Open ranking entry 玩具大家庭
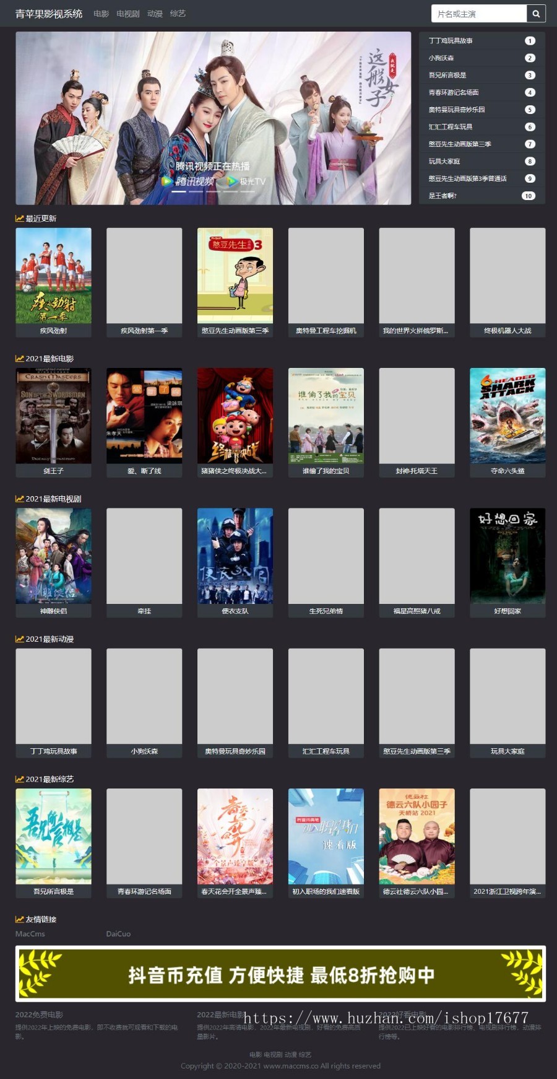Viewport: 557px width, 1079px height. (444, 162)
